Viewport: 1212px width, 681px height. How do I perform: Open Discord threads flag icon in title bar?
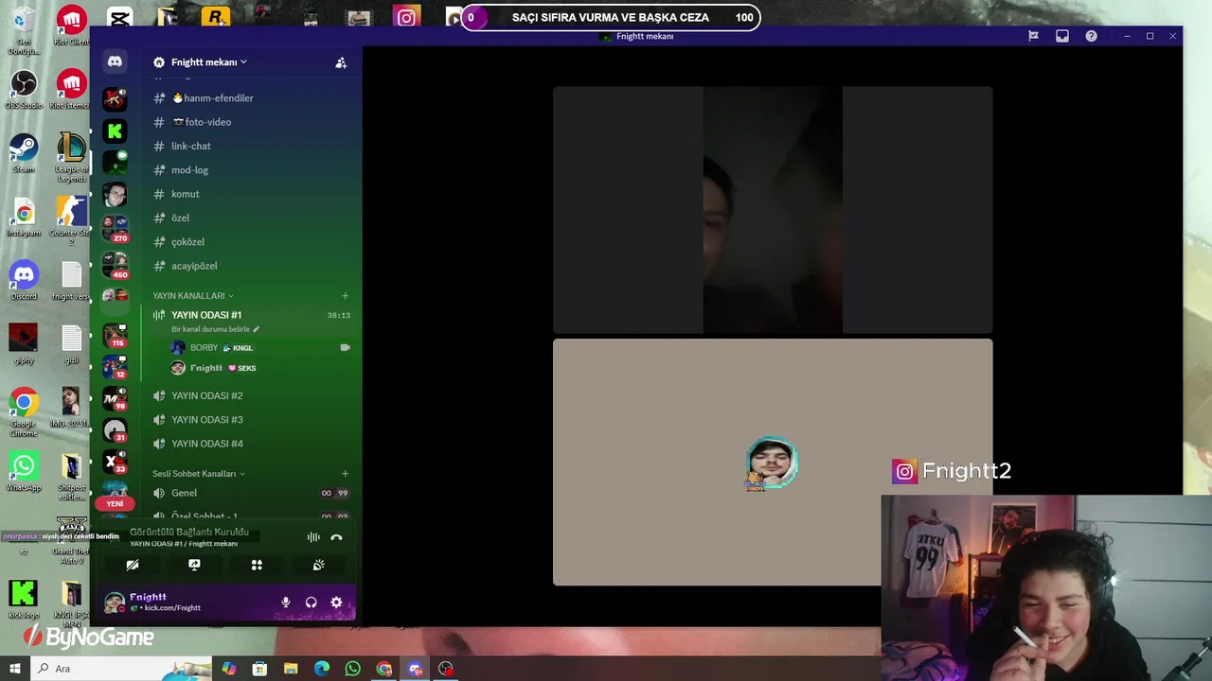(1033, 36)
